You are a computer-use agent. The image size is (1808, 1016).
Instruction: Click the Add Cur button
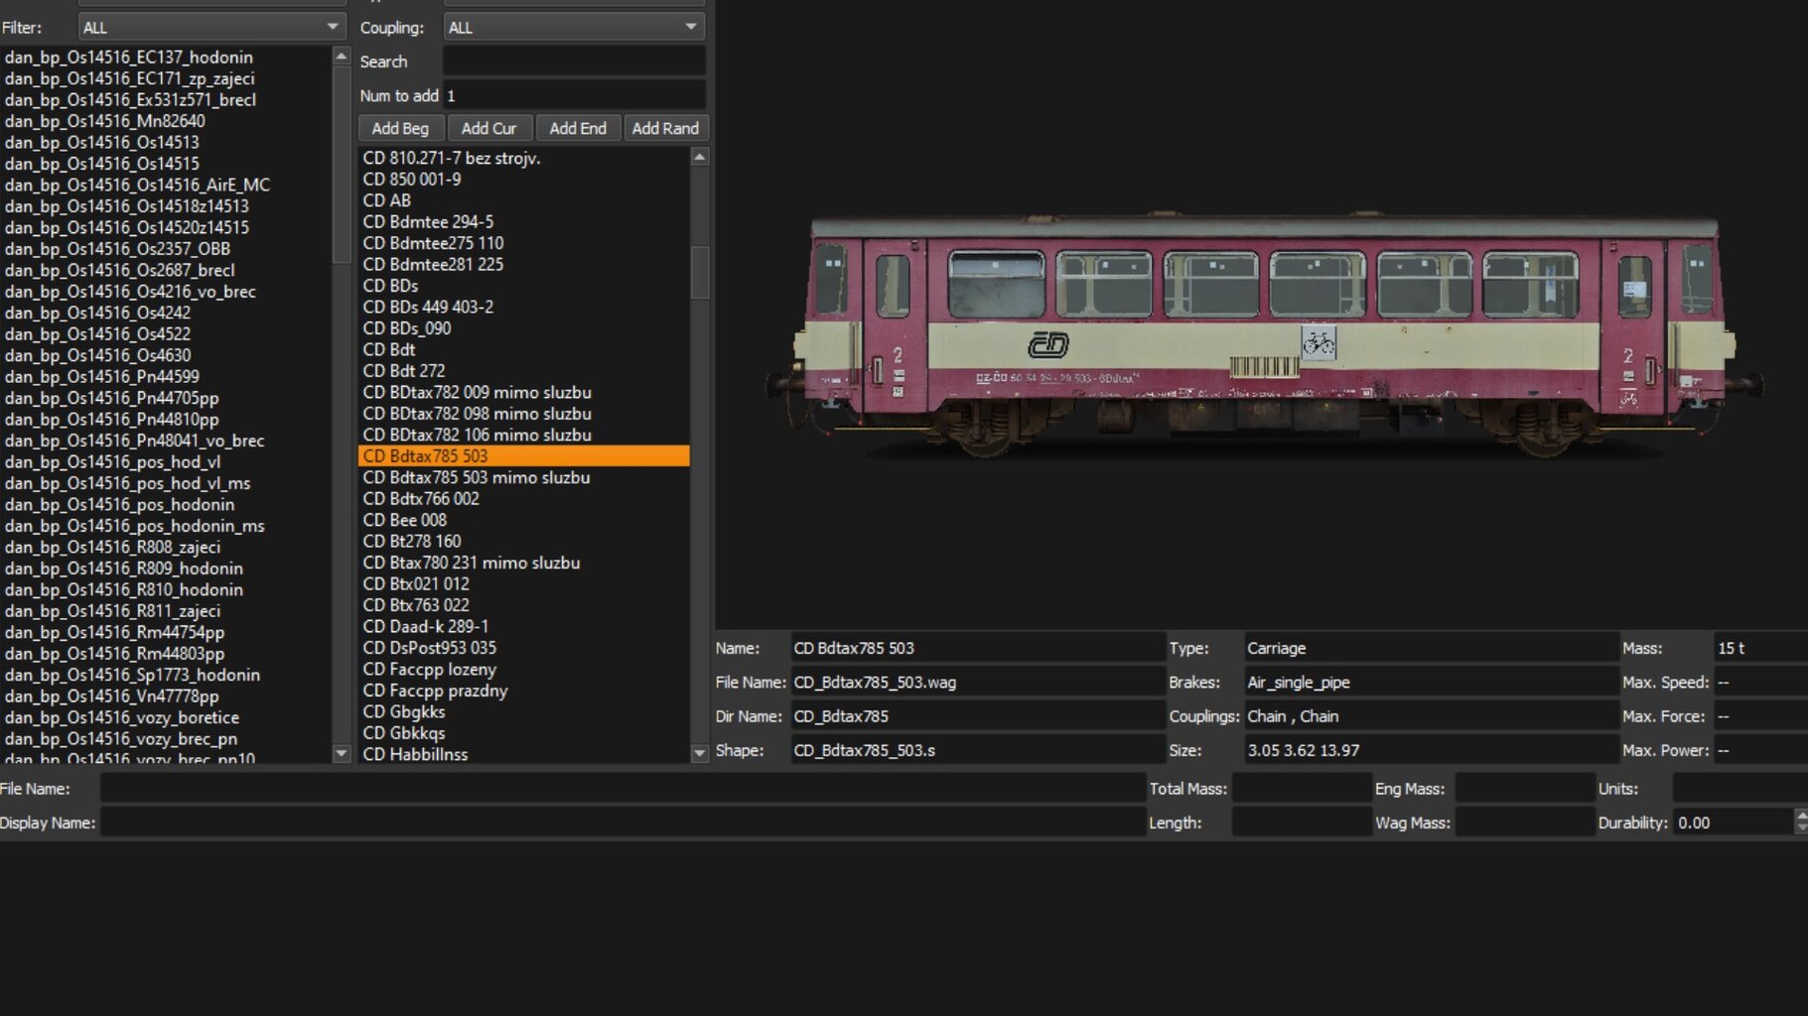[x=489, y=128]
